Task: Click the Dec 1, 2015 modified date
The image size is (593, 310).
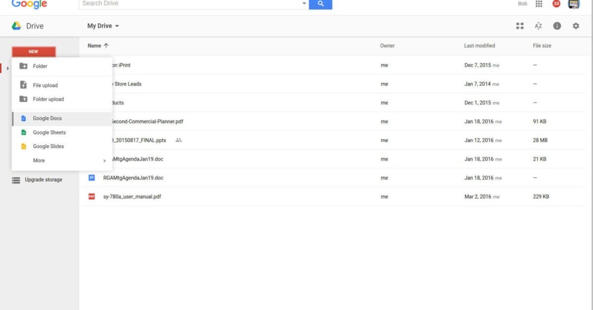Action: 478,103
